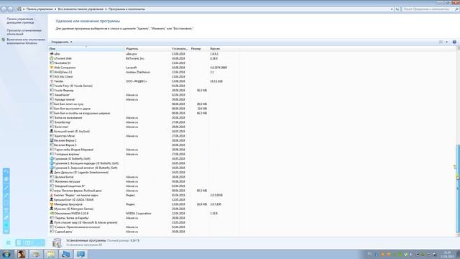
Task: Select the Youda Фермер row
Action: click(x=144, y=91)
